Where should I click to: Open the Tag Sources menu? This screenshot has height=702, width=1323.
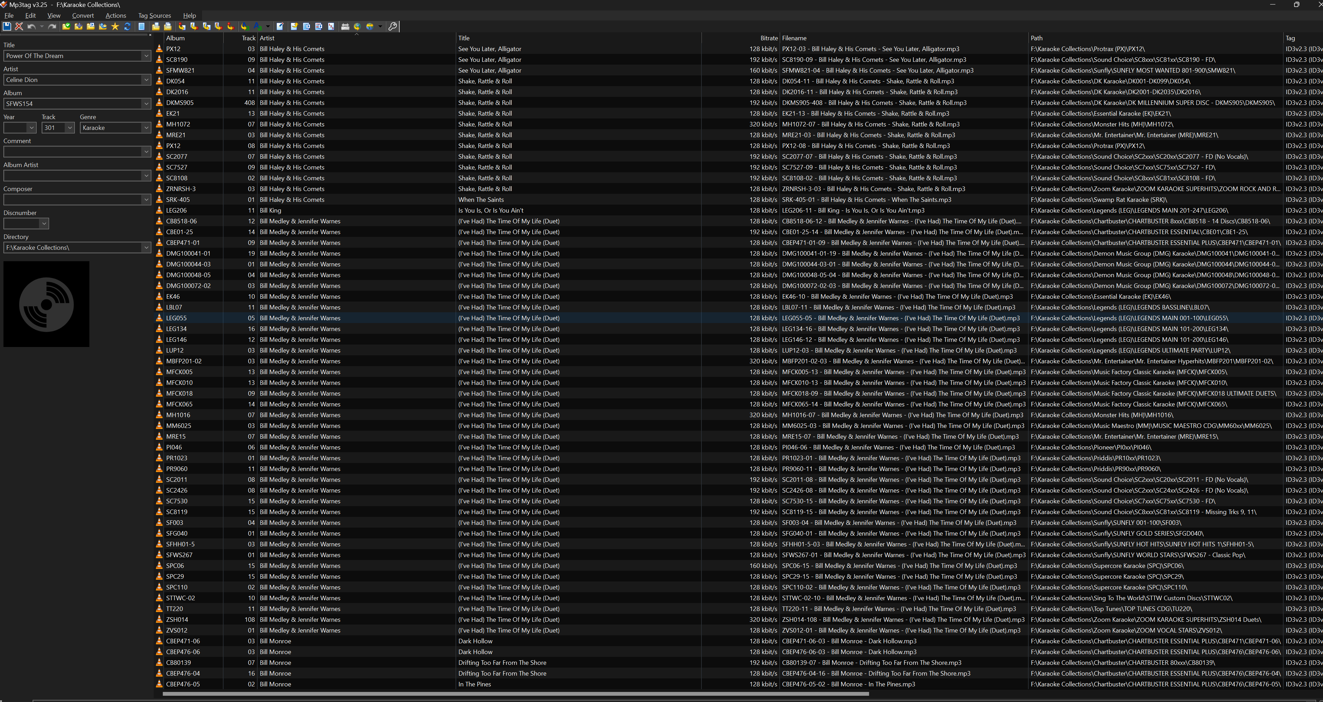click(154, 15)
